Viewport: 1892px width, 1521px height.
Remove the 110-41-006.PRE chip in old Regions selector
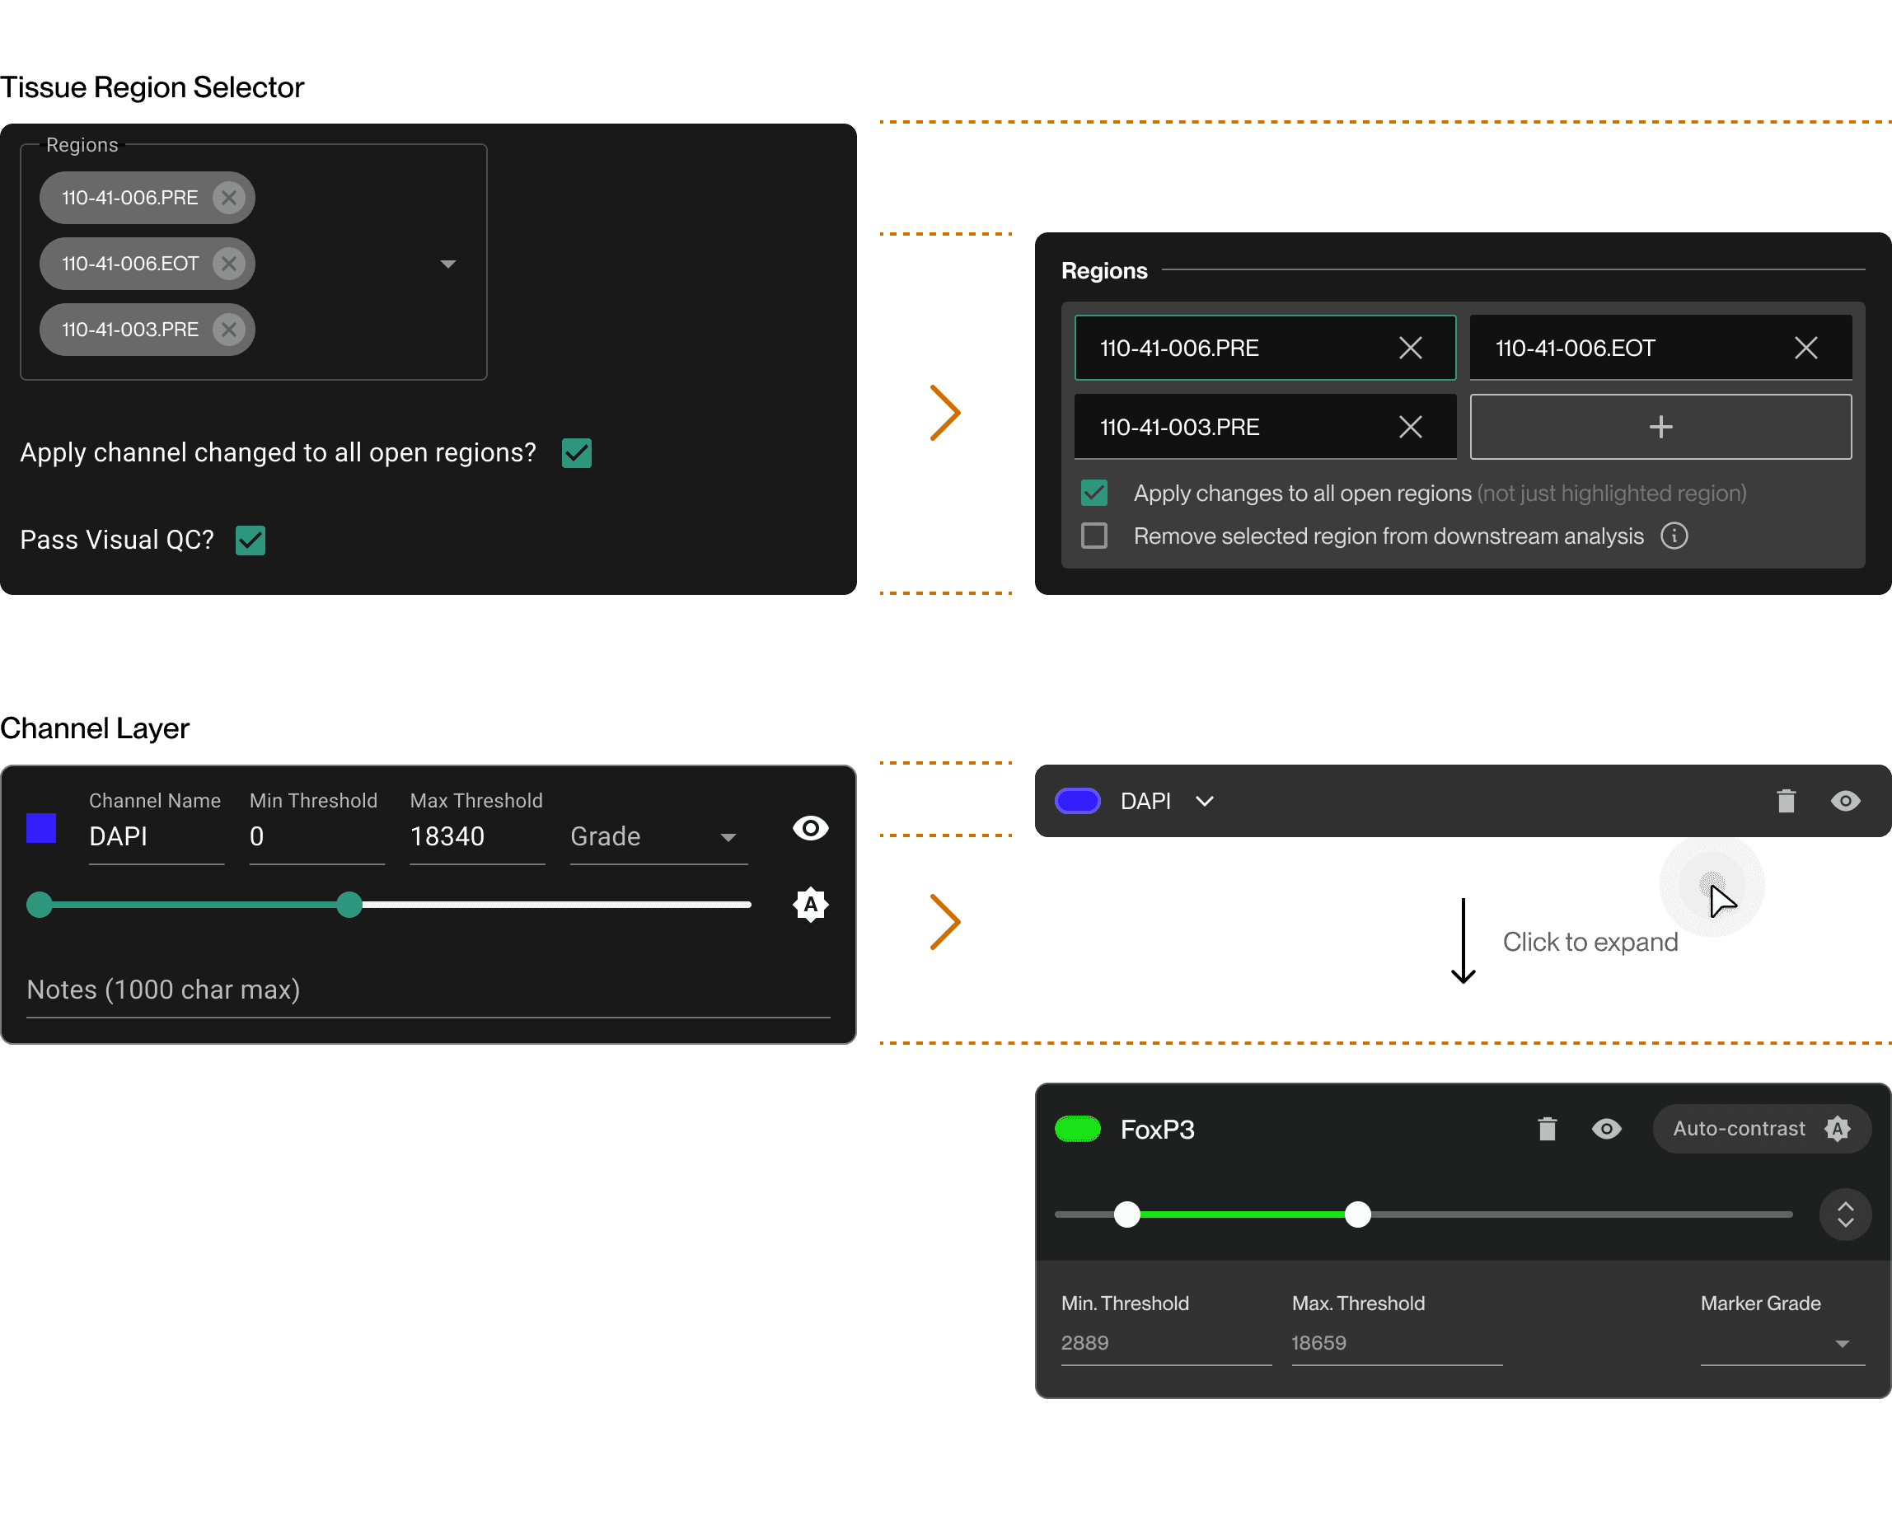229,198
